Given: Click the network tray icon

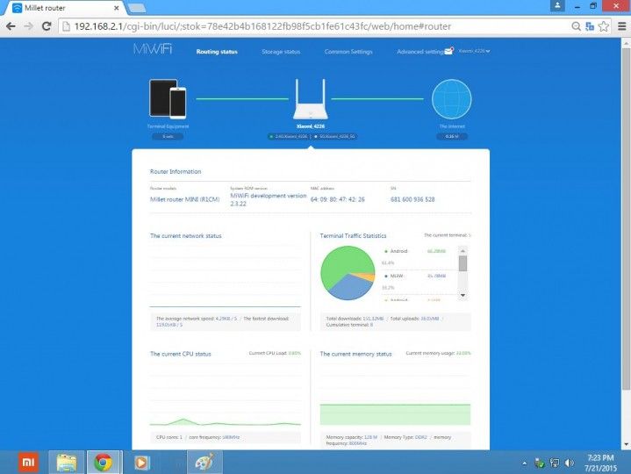Looking at the screenshot, I should coord(555,463).
